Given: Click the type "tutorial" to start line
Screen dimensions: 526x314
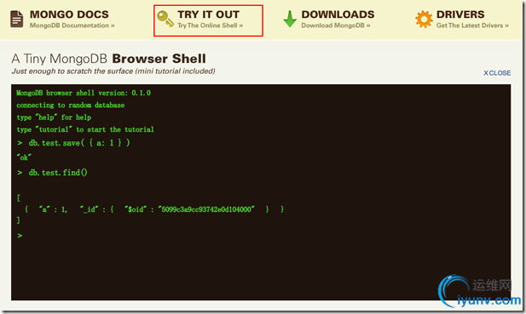Looking at the screenshot, I should coord(85,129).
